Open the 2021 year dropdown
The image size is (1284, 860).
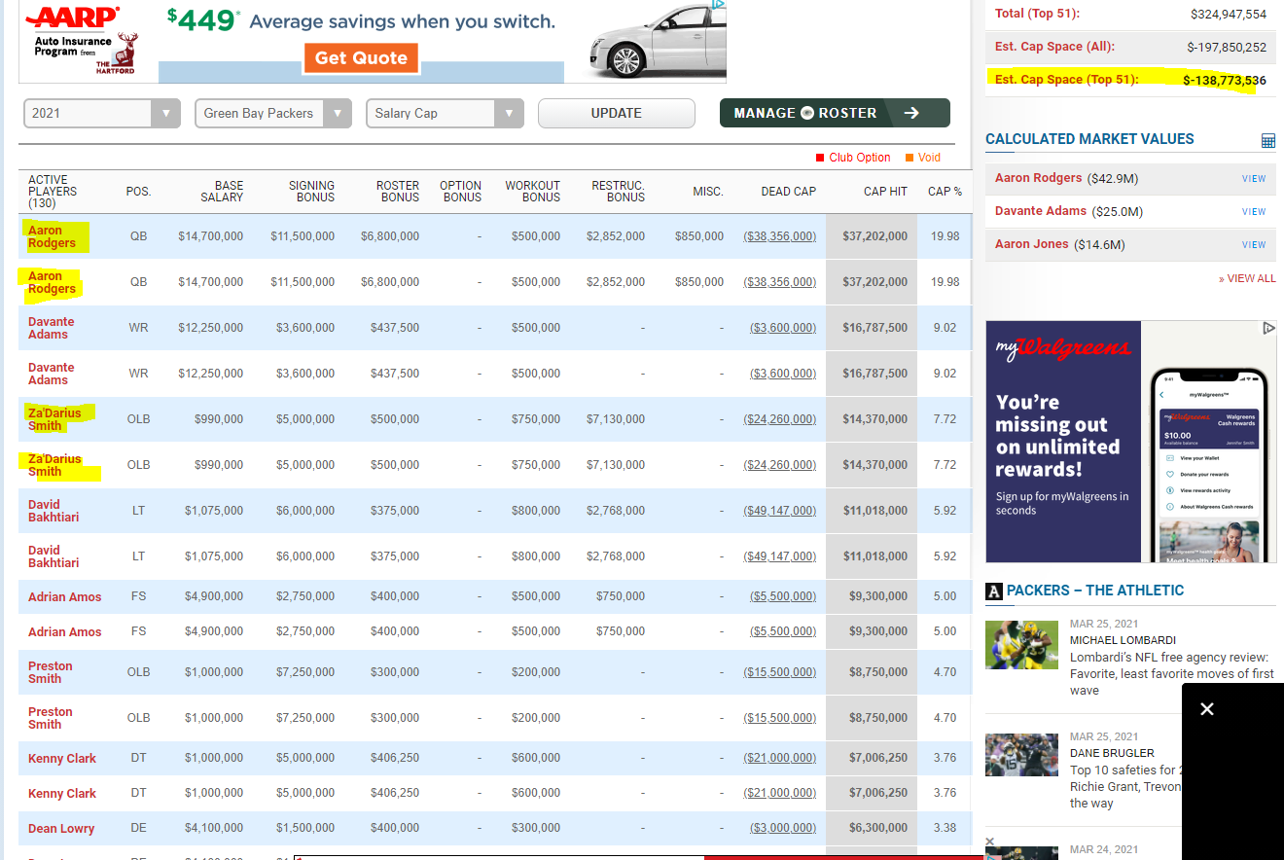[102, 113]
